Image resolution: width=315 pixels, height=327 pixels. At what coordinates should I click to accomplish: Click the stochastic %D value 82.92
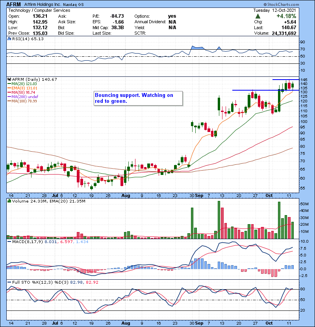tap(92, 282)
